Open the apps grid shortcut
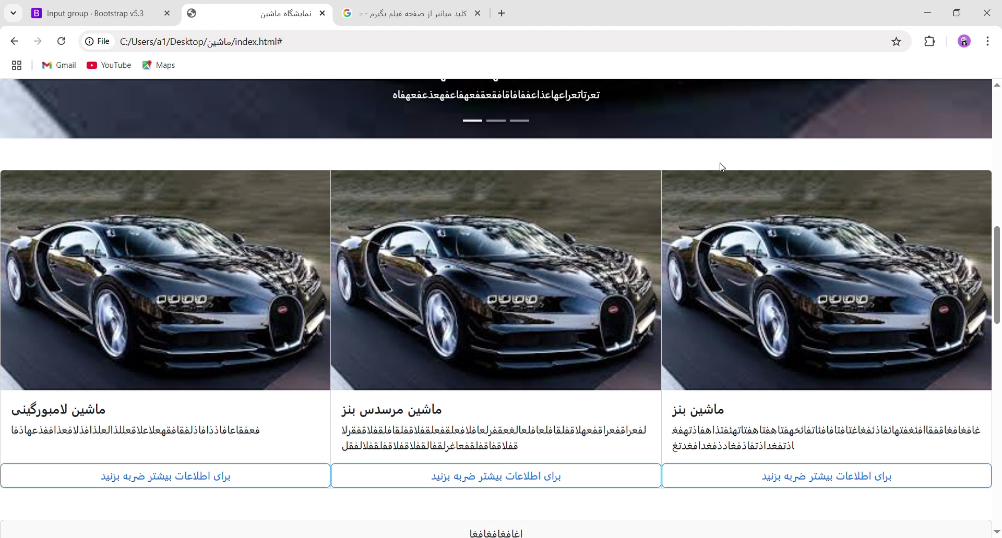 (x=17, y=65)
